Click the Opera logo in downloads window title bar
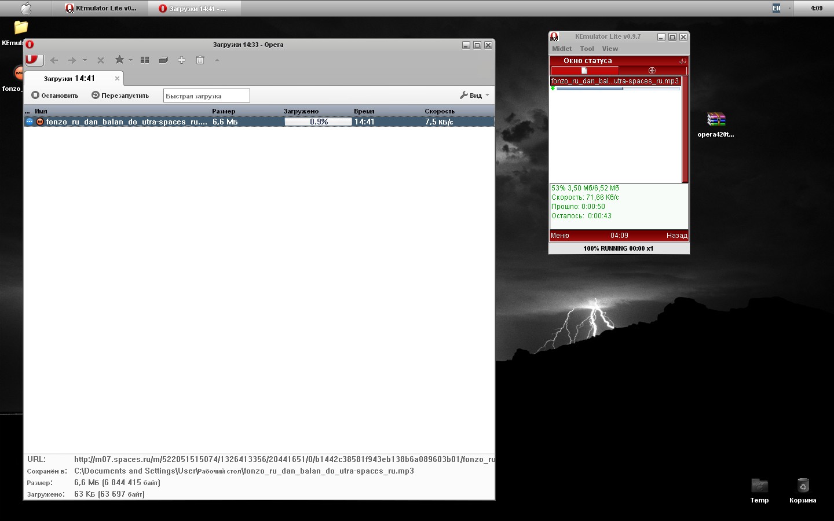The image size is (834, 521). point(30,45)
